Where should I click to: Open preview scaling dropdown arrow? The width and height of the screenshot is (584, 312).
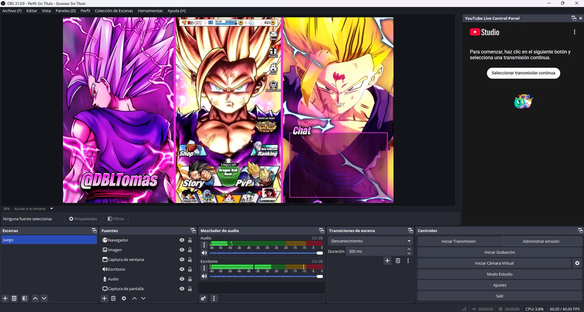(x=52, y=208)
